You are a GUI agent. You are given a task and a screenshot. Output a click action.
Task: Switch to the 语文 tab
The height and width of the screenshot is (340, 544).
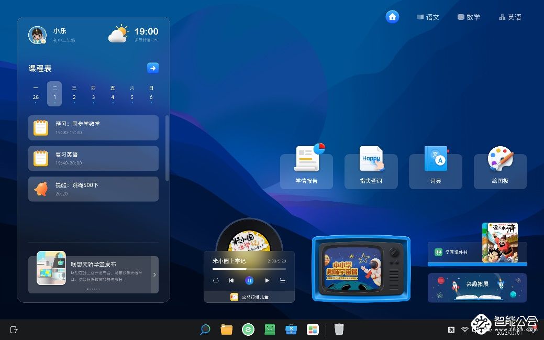[428, 17]
